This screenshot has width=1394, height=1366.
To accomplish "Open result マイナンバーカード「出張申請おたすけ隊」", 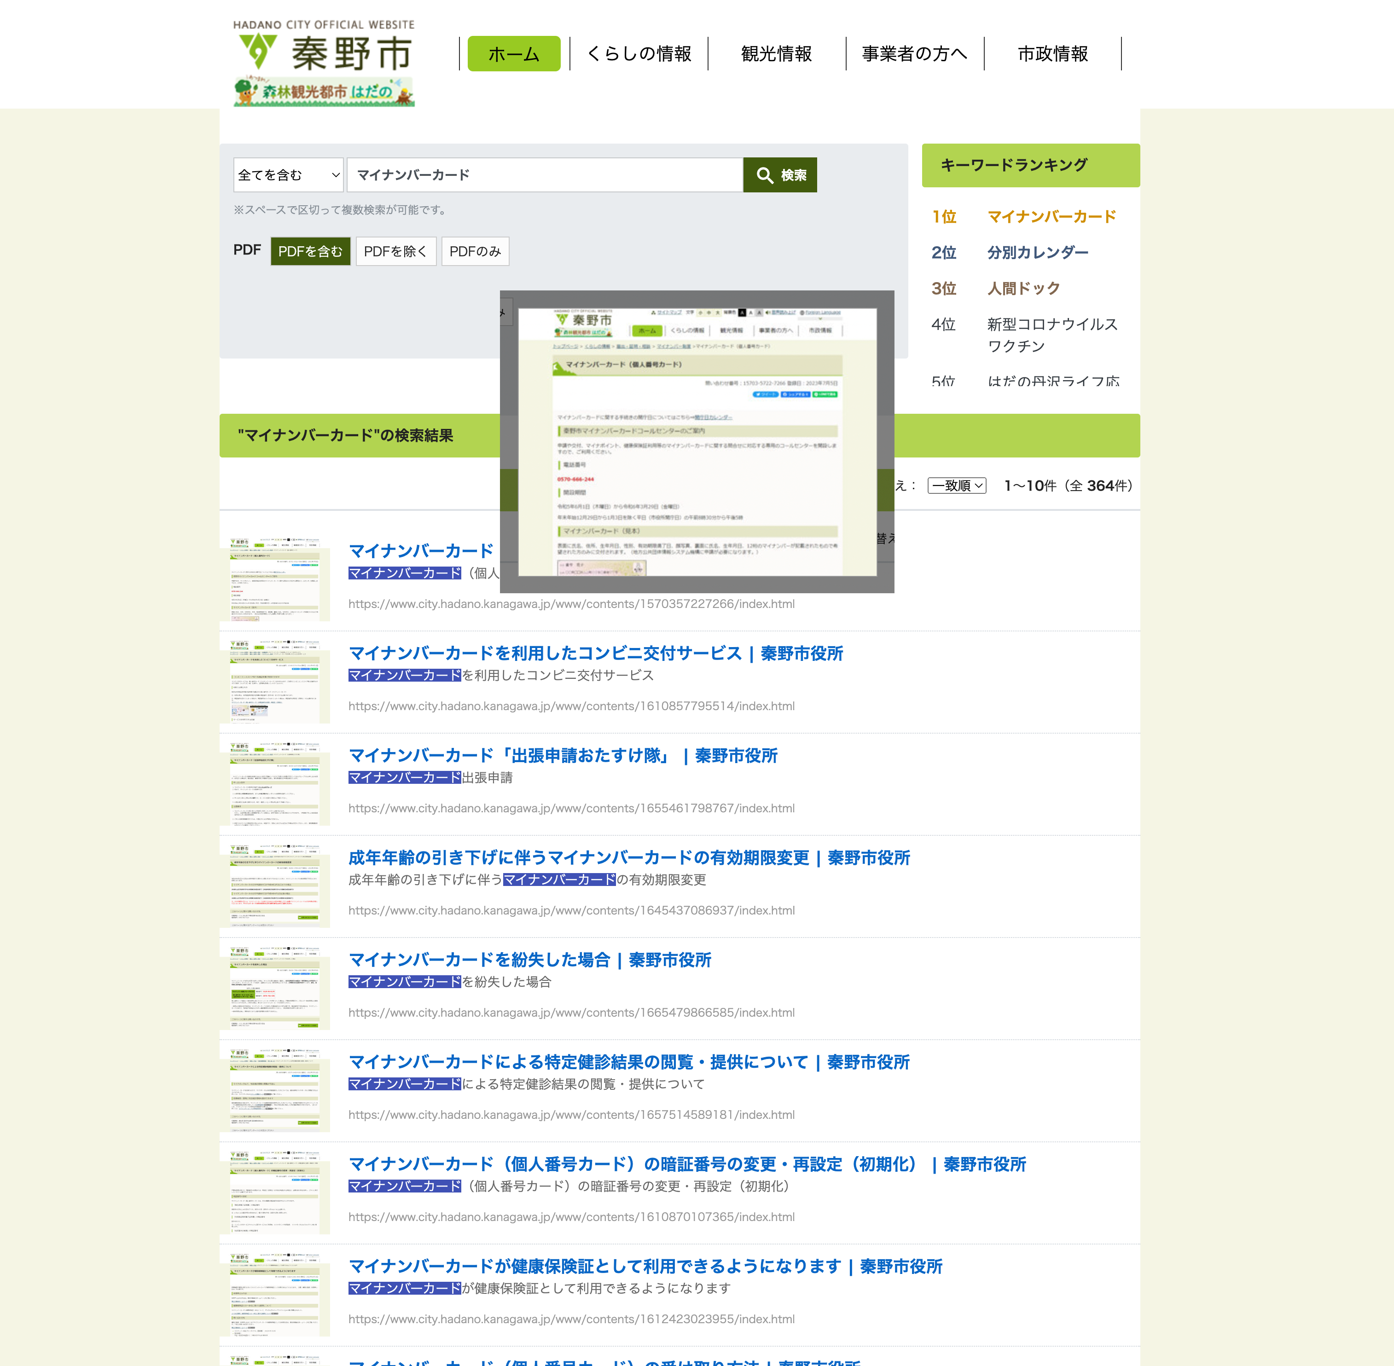I will tap(563, 755).
